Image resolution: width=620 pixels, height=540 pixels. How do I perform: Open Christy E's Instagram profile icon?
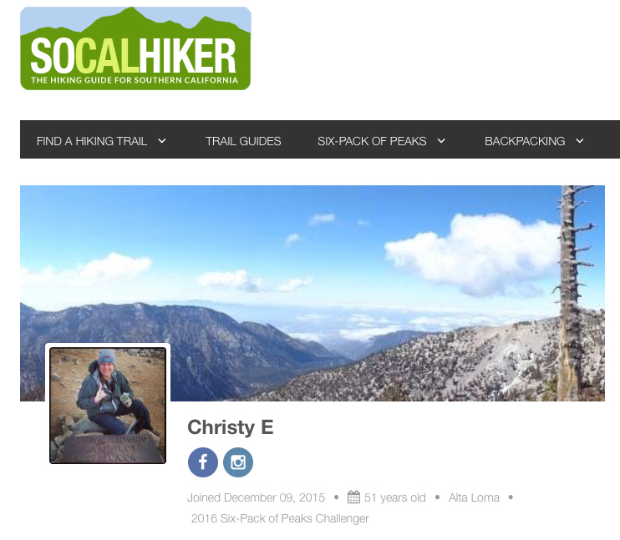238,462
